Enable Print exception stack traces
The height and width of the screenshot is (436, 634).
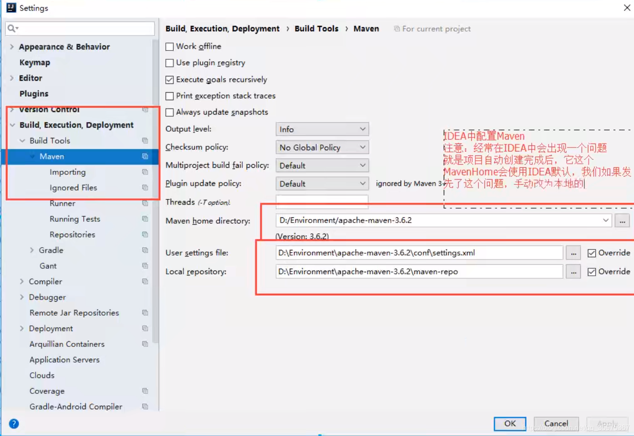tap(169, 96)
